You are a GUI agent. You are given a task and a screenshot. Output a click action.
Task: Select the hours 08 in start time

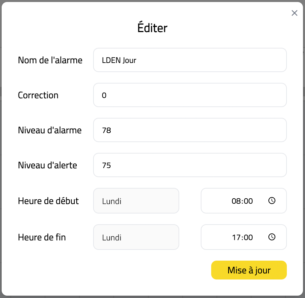pos(236,201)
